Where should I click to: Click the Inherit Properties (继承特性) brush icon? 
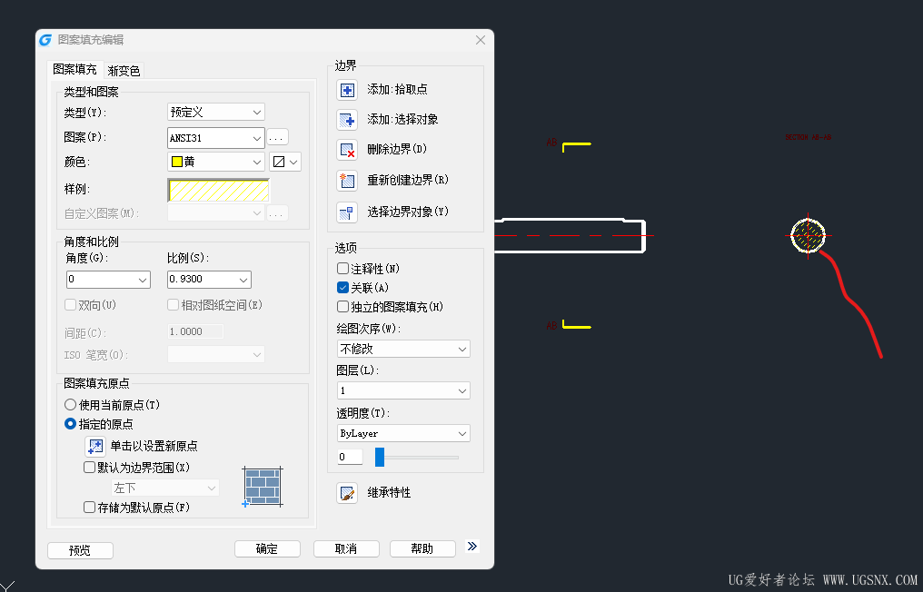coord(347,493)
